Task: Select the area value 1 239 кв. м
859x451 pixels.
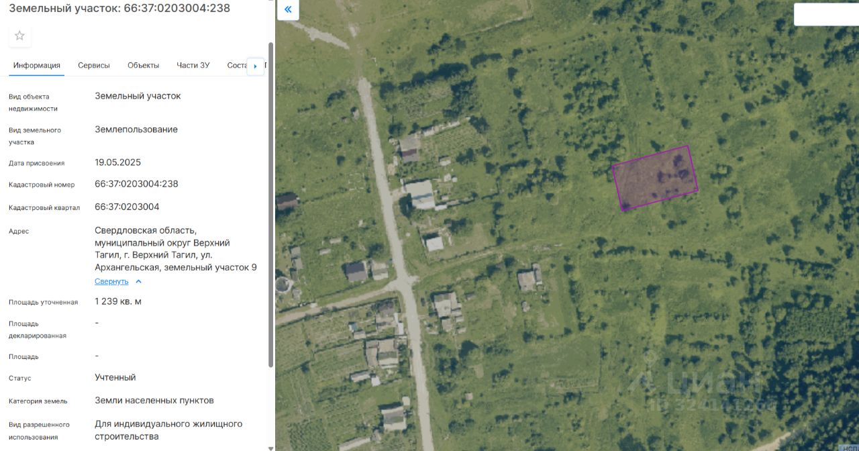Action: coord(118,301)
